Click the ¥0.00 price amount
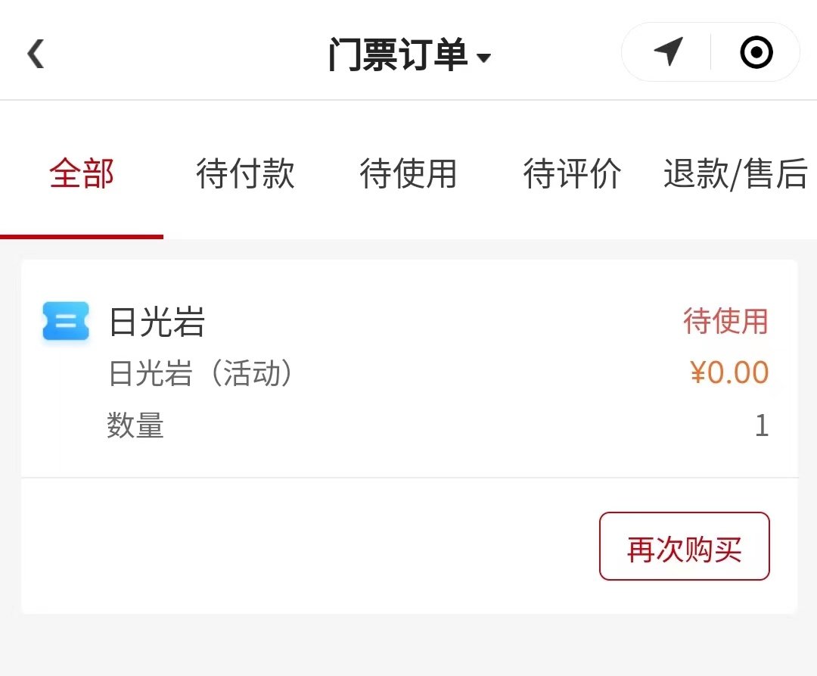817x676 pixels. (729, 372)
